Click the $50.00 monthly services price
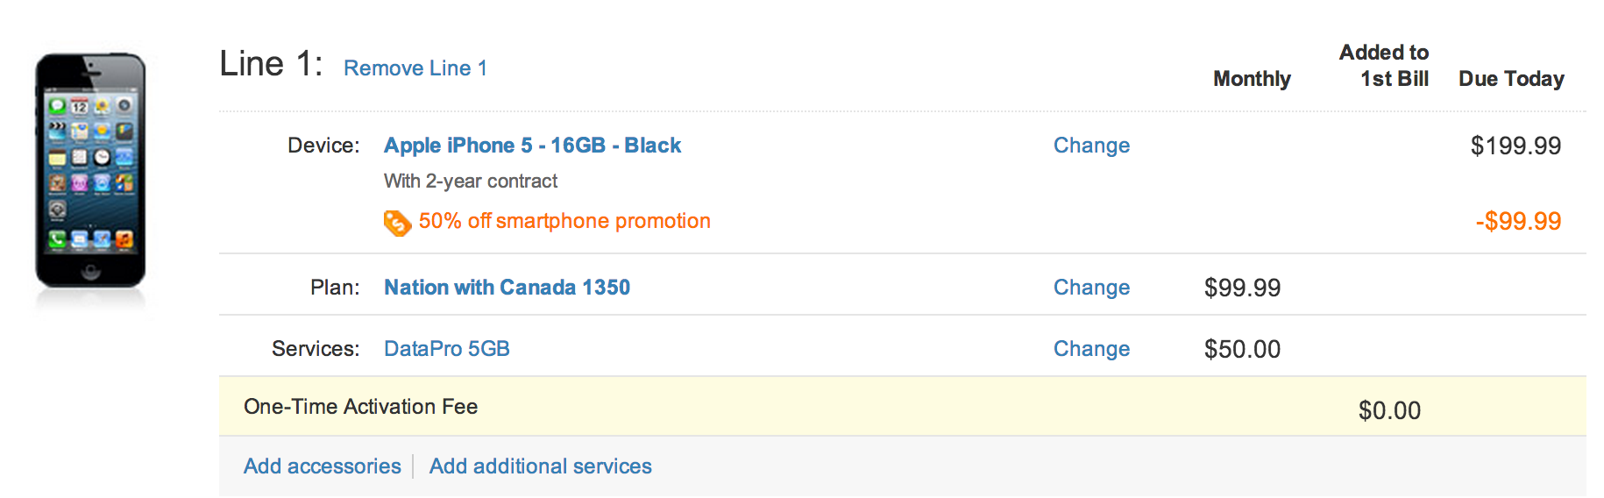 point(1242,349)
